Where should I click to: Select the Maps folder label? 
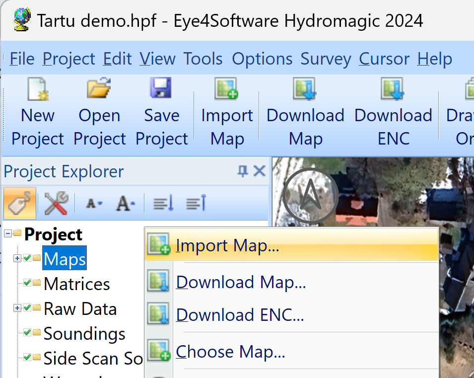(x=65, y=259)
